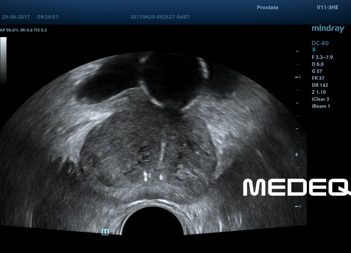Select the frequency F 3.2~7.9 parameter
The height and width of the screenshot is (253, 351).
point(322,57)
